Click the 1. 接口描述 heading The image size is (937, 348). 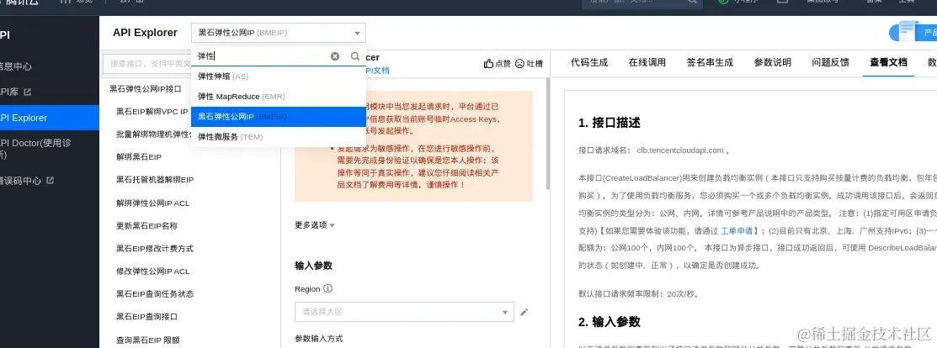pos(610,123)
